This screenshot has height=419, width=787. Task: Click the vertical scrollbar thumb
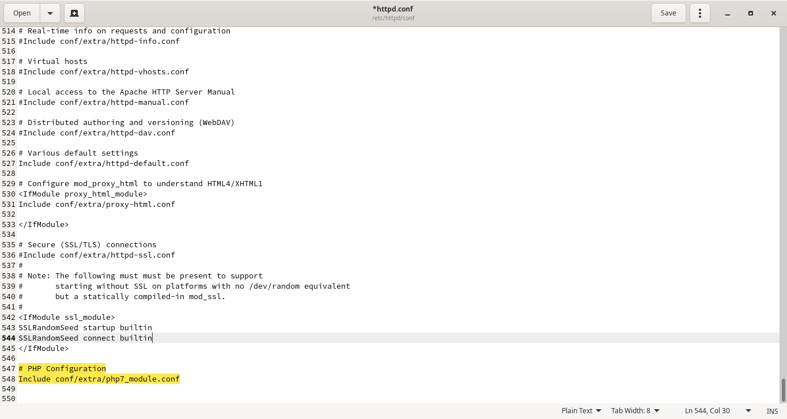783,390
